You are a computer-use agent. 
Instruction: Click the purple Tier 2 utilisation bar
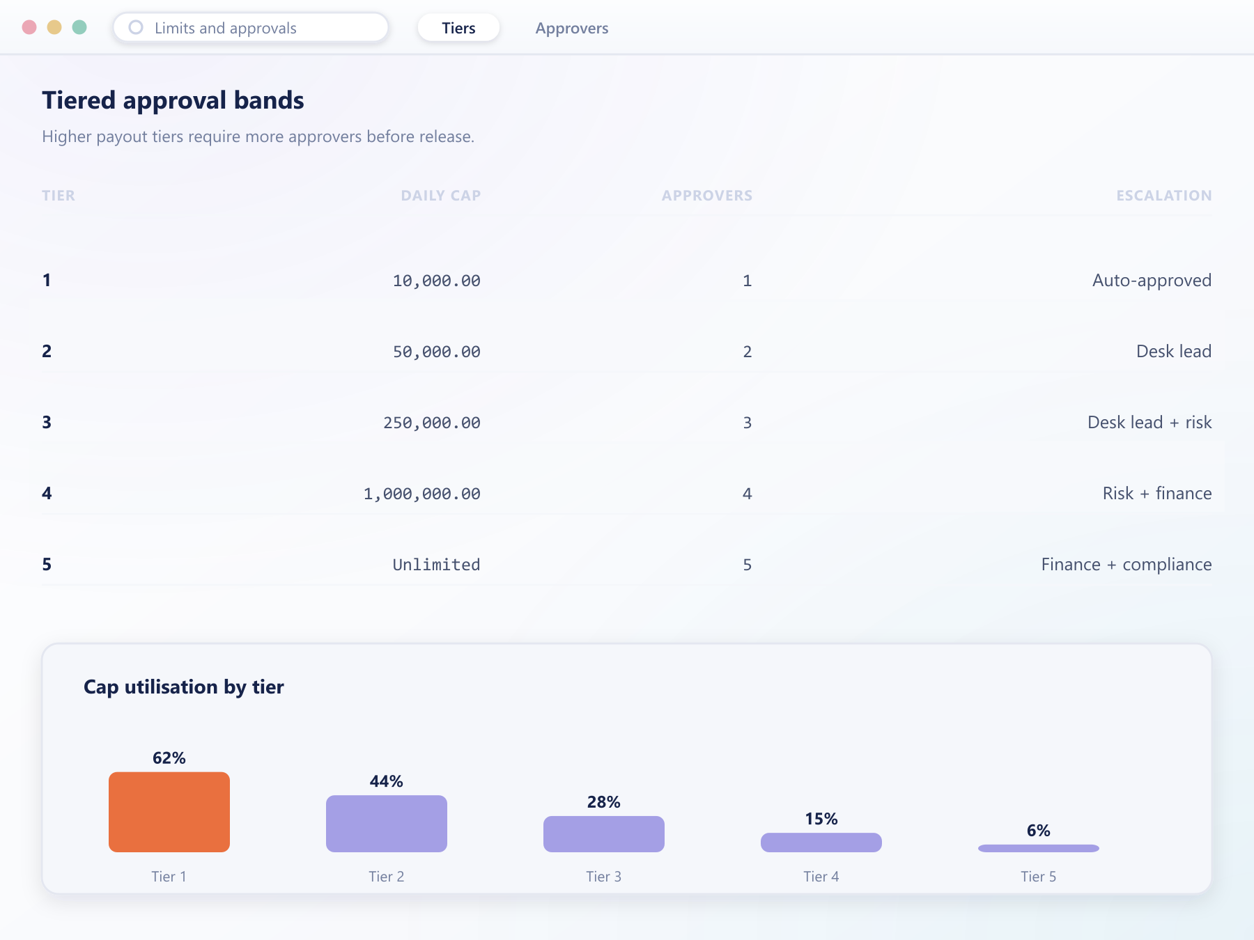(x=387, y=824)
